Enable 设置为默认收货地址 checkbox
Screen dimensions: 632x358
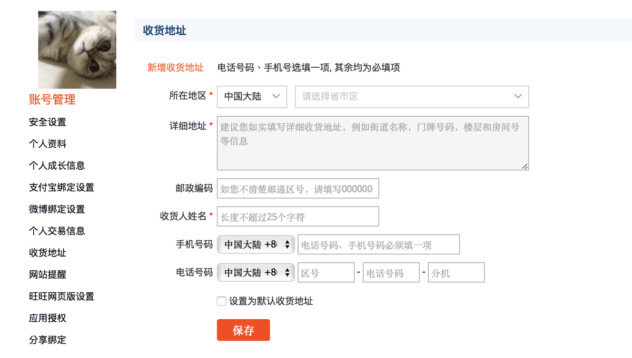[222, 301]
